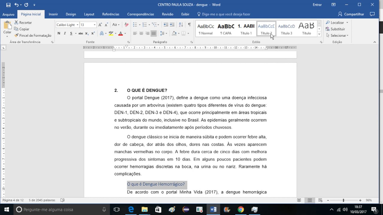
Task: Open the Fonte dialog launcher
Action: 129,42
